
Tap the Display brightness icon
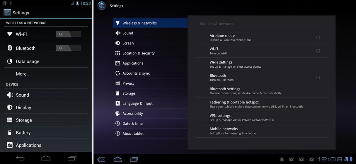click(x=10, y=107)
